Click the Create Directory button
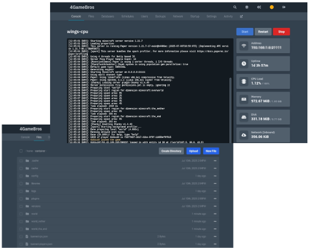This screenshot has width=310, height=248. point(171,151)
